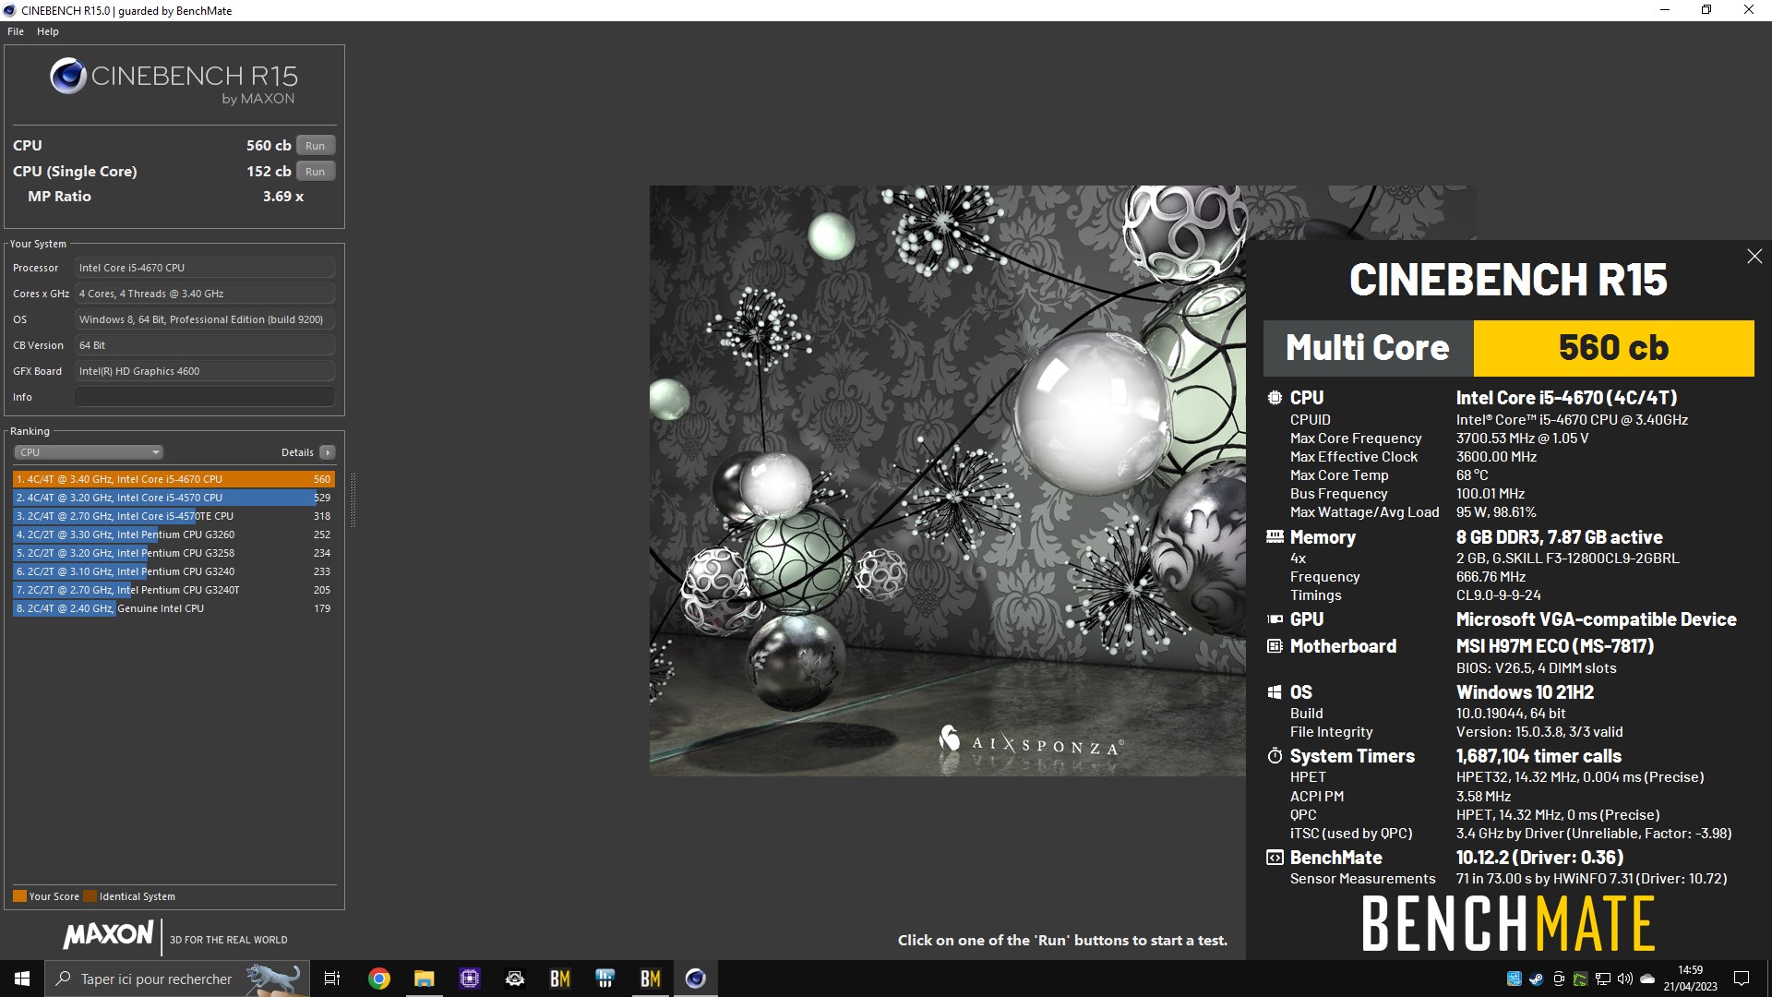Open the notification center icon
This screenshot has width=1772, height=997.
(x=1742, y=979)
